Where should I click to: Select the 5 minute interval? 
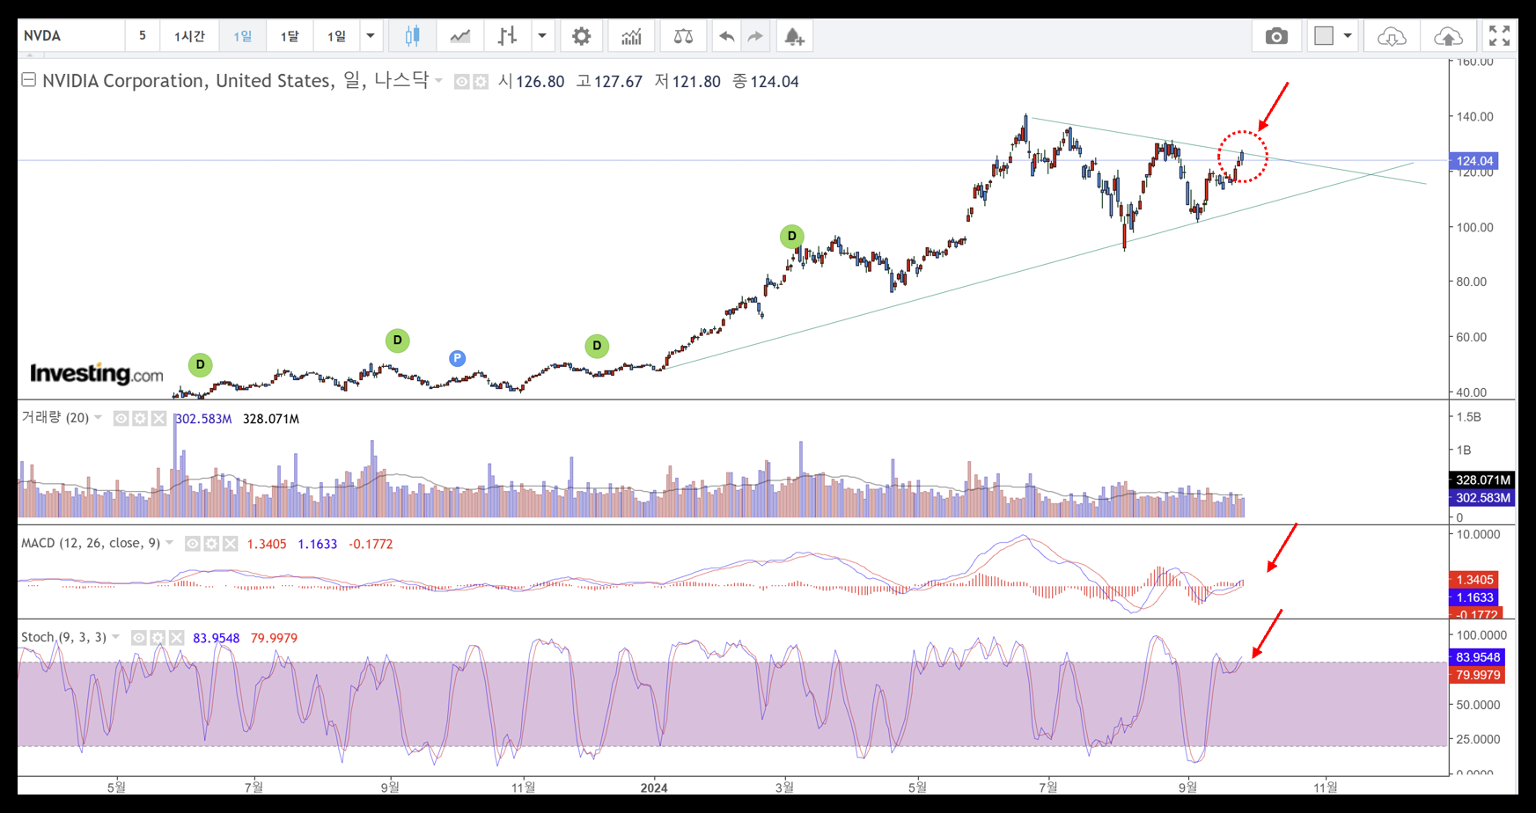(143, 36)
